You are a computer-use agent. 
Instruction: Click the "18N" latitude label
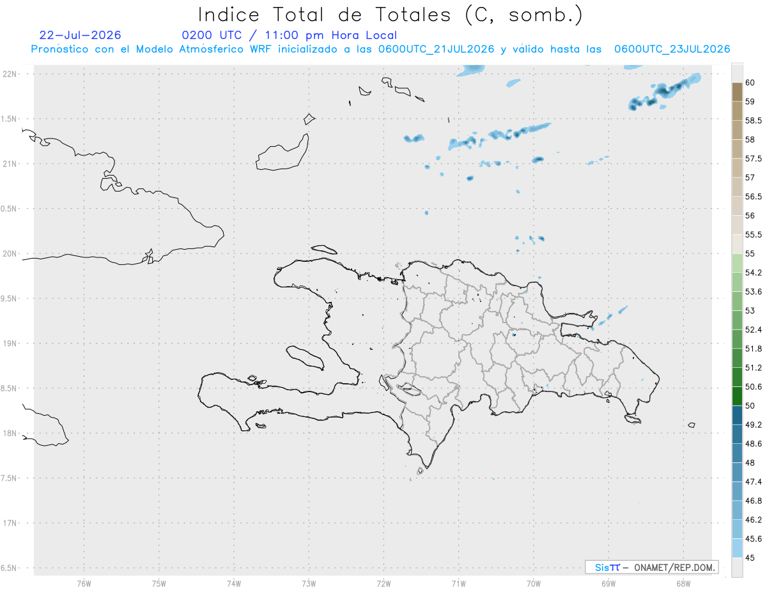click(x=10, y=434)
